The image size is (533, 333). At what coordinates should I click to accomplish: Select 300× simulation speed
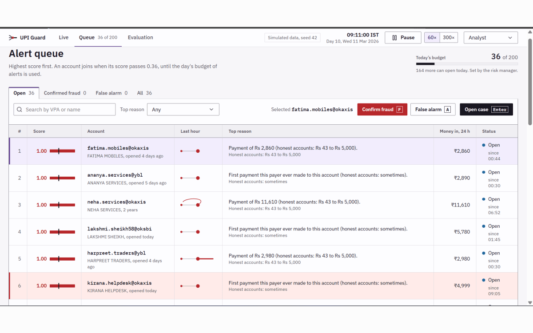pos(449,38)
